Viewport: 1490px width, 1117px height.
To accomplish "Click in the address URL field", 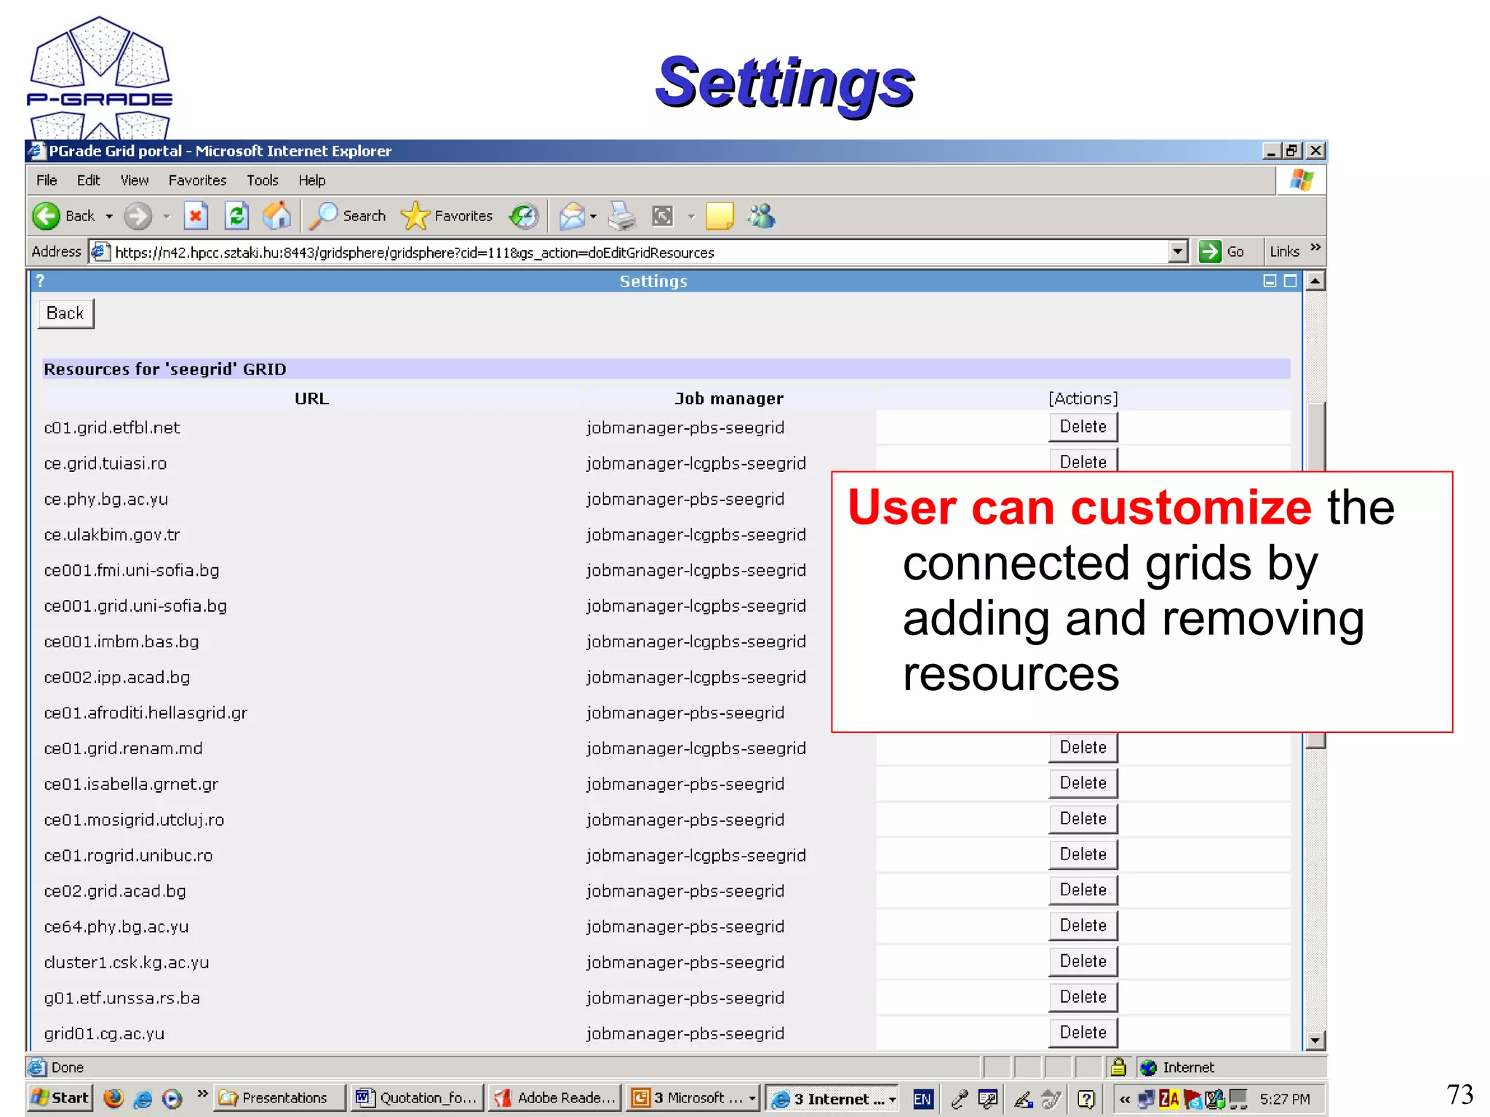I will click(x=629, y=252).
